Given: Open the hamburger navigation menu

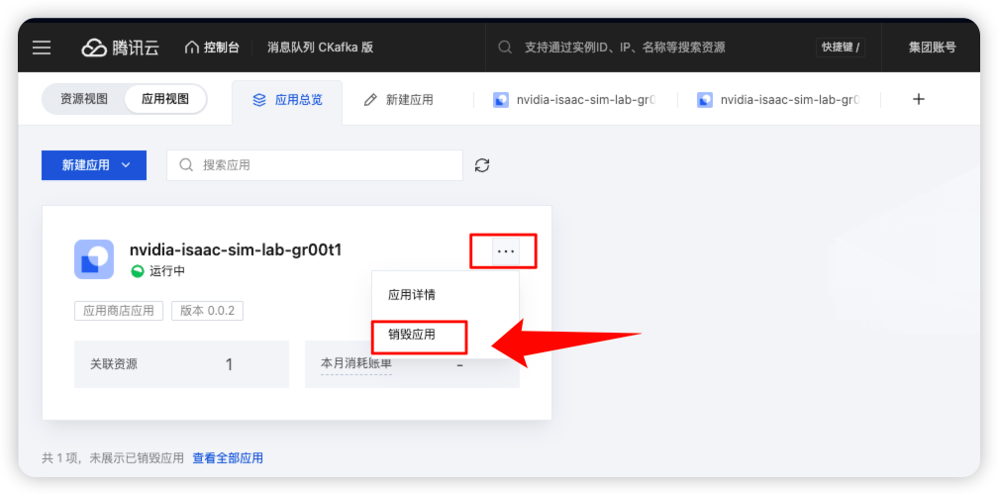Looking at the screenshot, I should [42, 48].
